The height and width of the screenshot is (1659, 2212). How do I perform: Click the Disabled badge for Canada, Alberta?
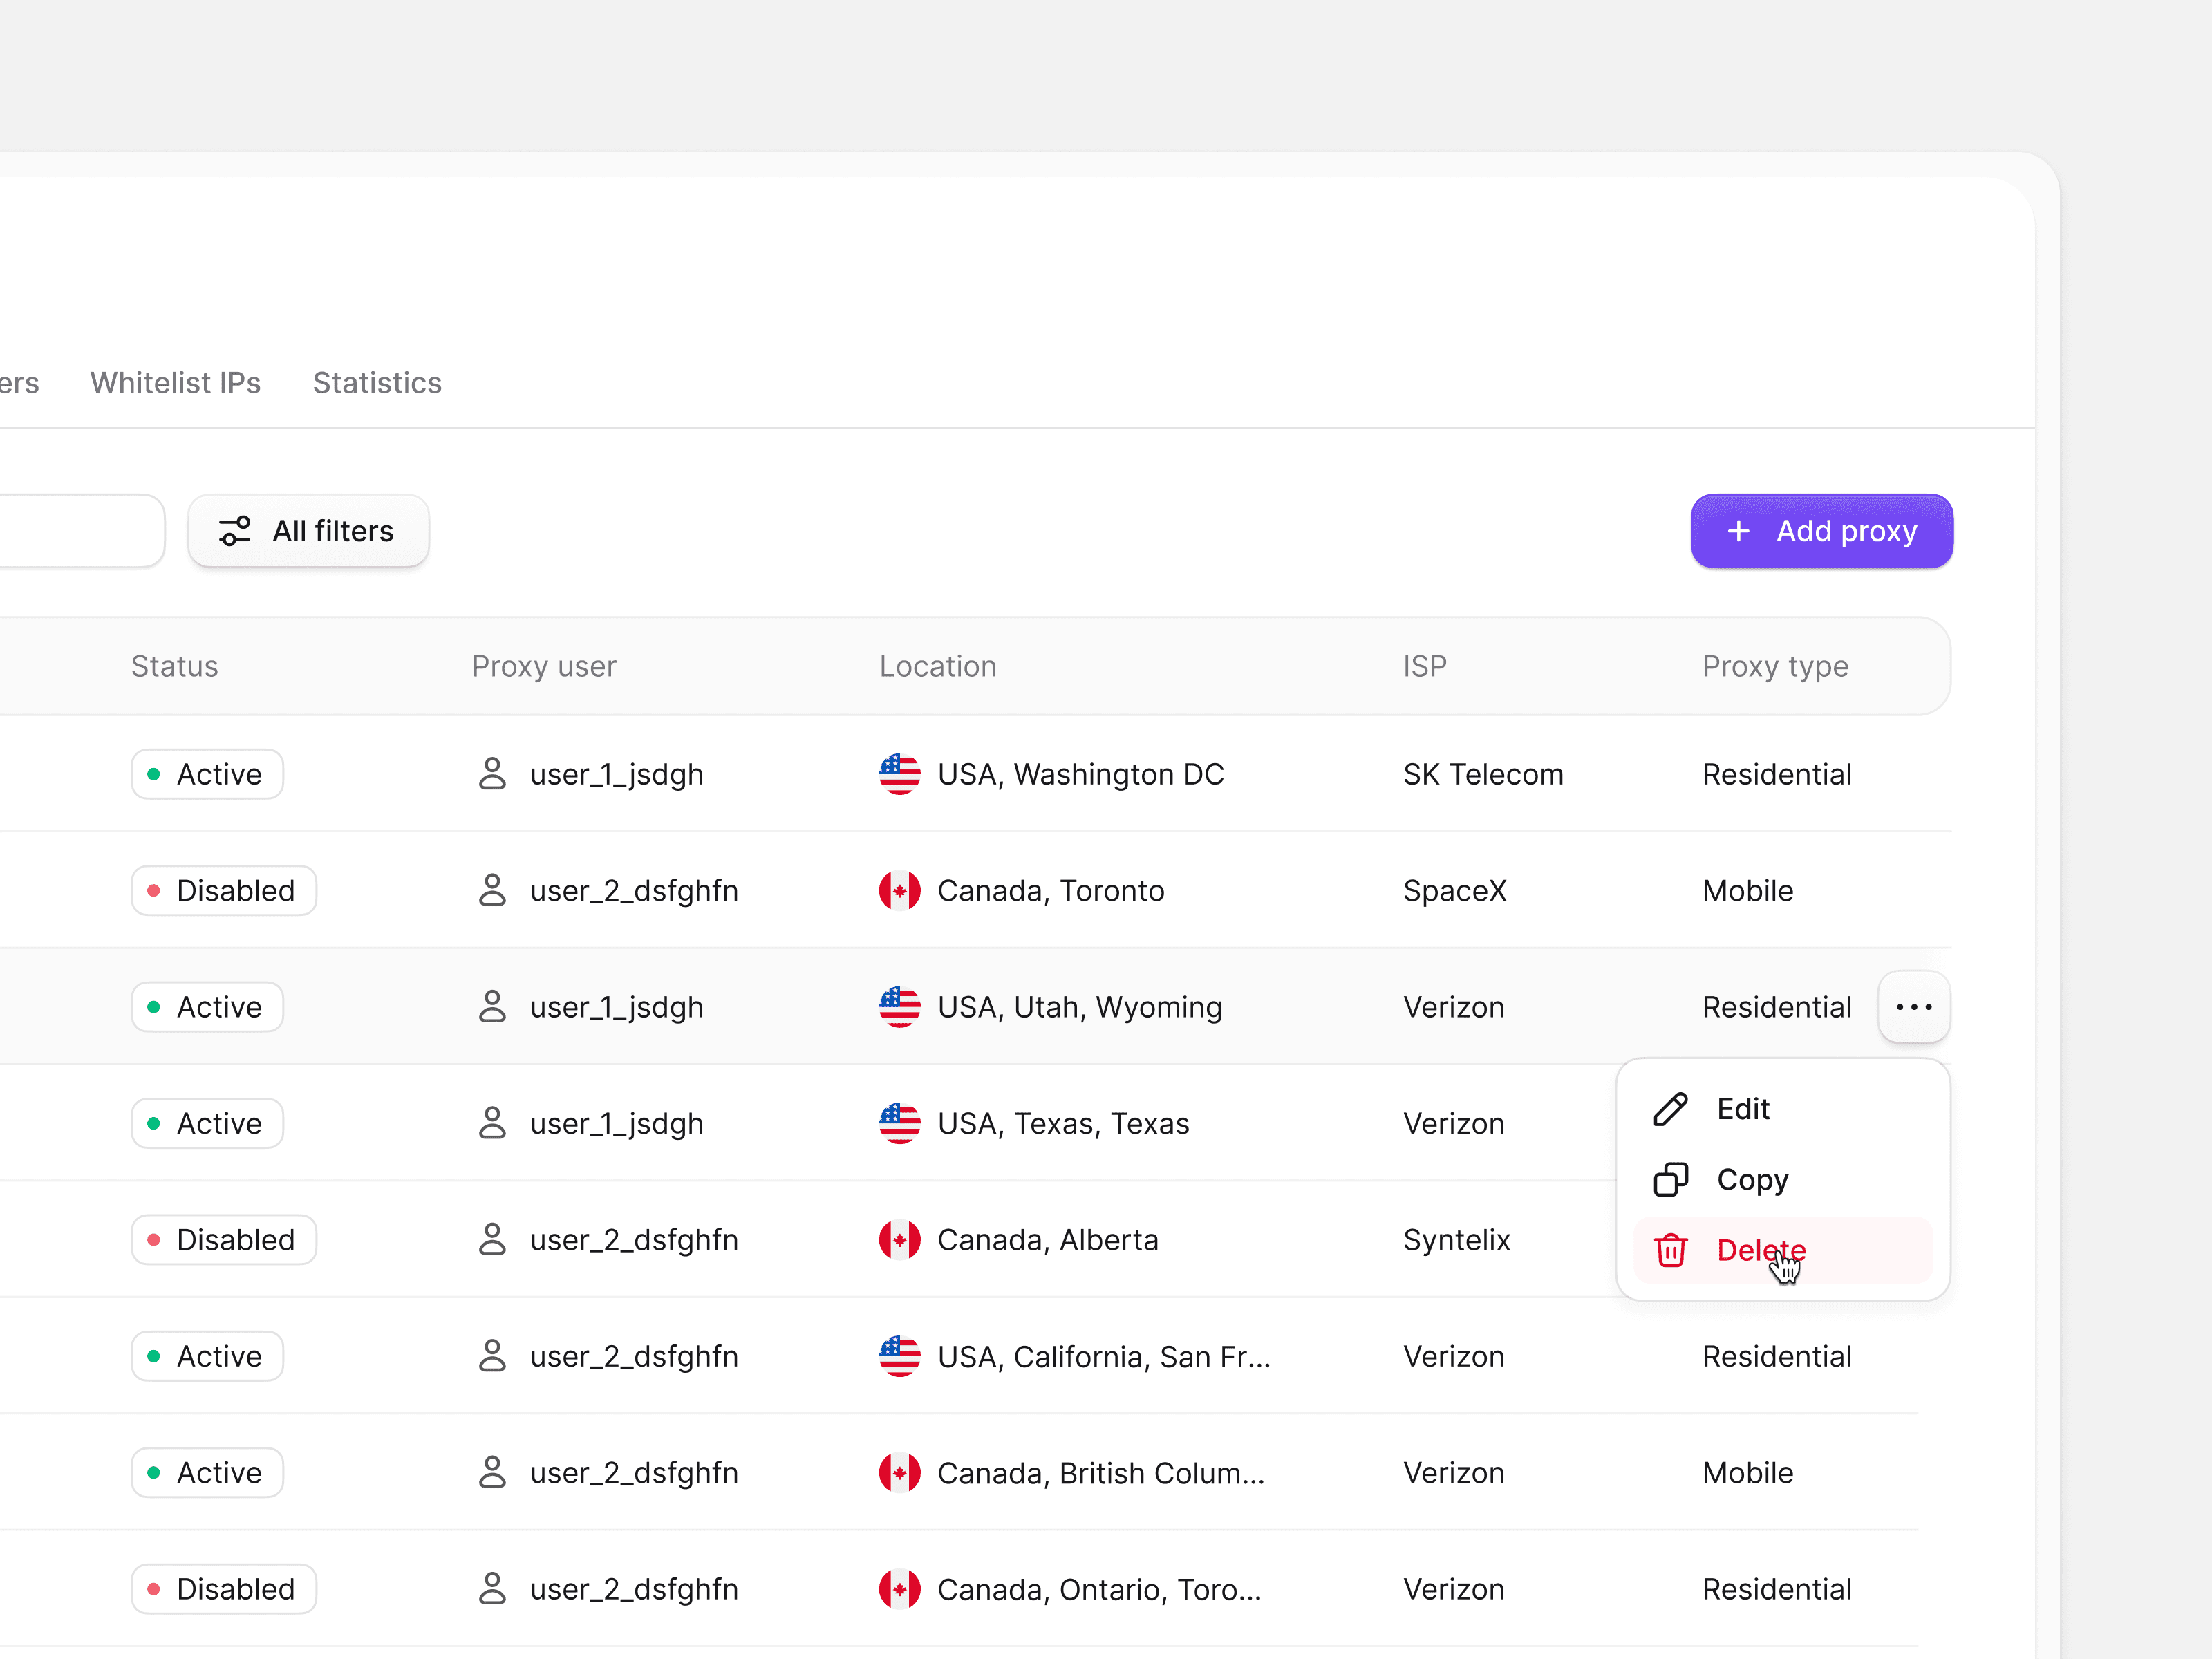pyautogui.click(x=224, y=1240)
